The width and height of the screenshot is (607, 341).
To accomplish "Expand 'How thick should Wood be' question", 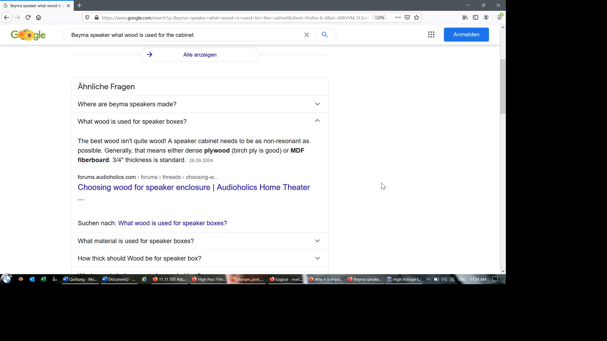I will 200,258.
